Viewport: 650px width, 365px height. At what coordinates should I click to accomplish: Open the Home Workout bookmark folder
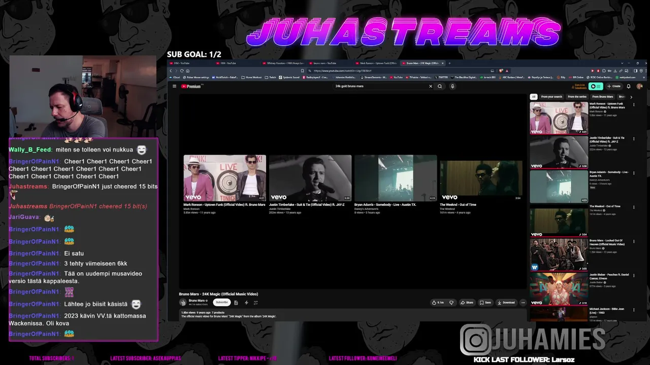251,78
